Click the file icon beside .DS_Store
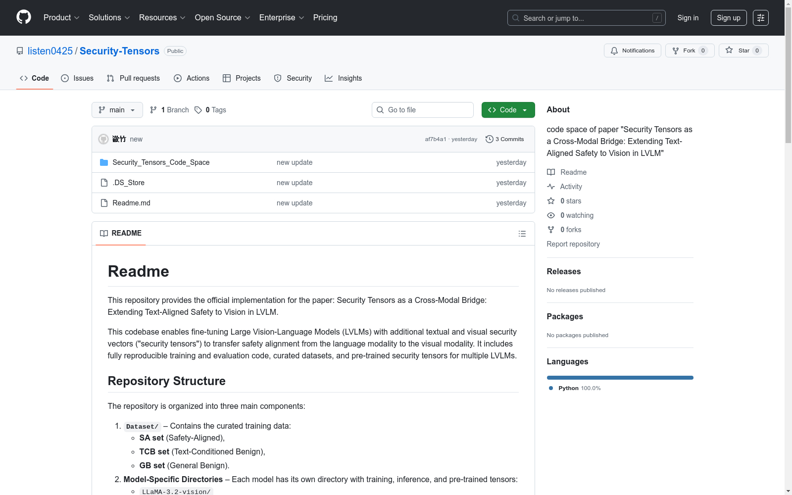792x495 pixels. point(104,183)
